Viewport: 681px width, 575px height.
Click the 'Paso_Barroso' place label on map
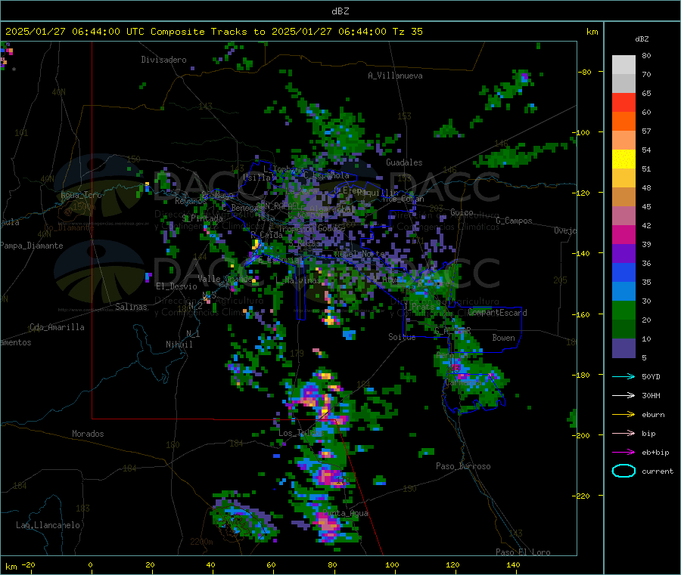coord(463,466)
